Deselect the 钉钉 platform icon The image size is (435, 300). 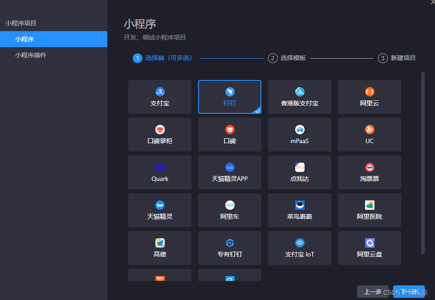coord(230,92)
